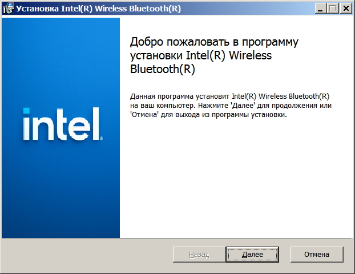Click the 'установки Intel(R) Wireless' heading line
The height and width of the screenshot is (274, 355).
[201, 56]
